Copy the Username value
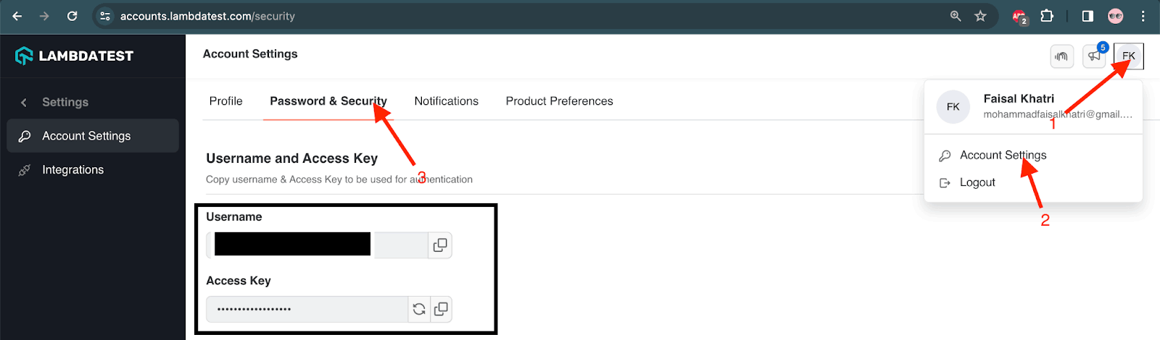Screen dimensions: 1160x340 [440, 245]
